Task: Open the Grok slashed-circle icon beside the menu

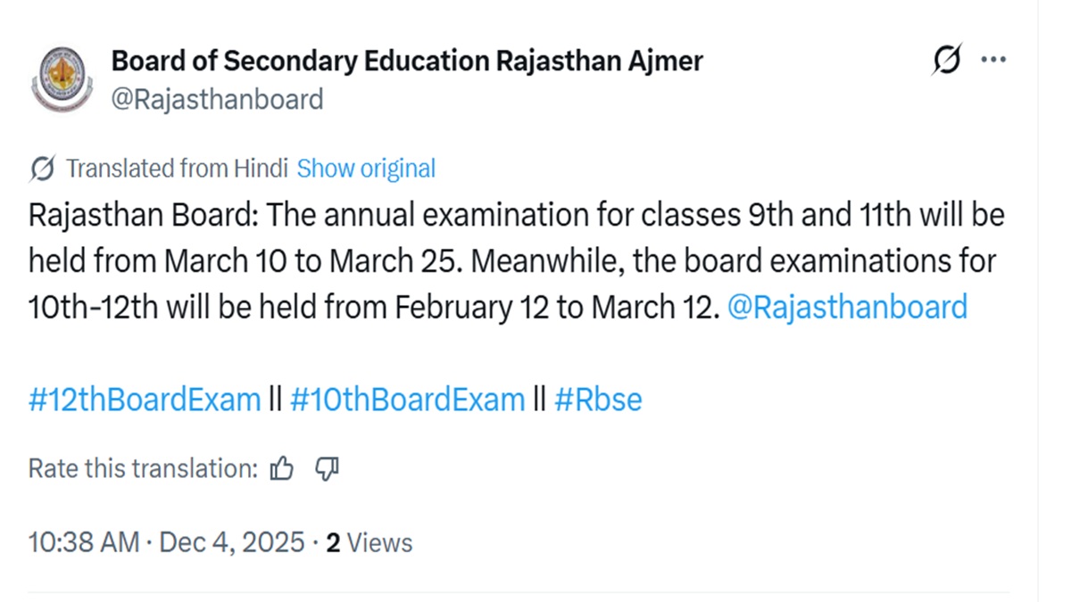Action: tap(947, 61)
